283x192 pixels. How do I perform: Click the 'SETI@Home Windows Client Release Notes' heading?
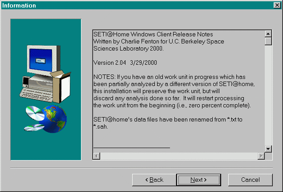153,34
